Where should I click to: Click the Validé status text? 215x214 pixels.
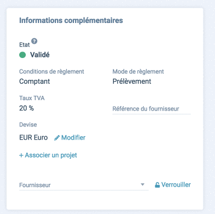coord(40,55)
